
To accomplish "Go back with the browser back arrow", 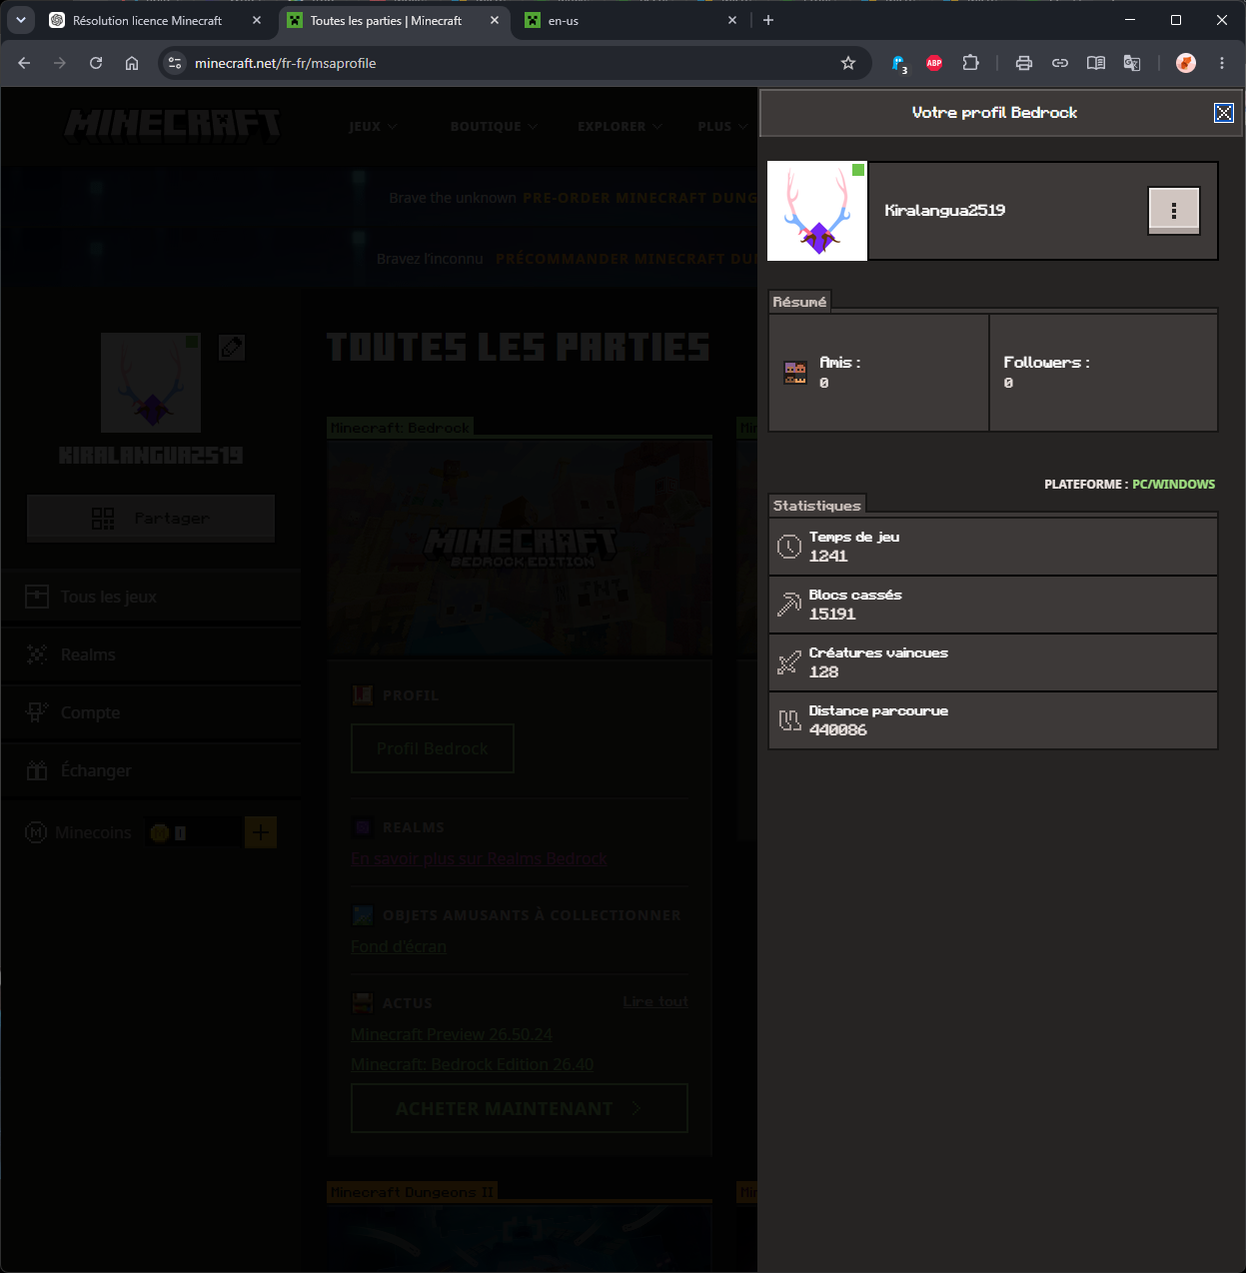I will pyautogui.click(x=24, y=63).
